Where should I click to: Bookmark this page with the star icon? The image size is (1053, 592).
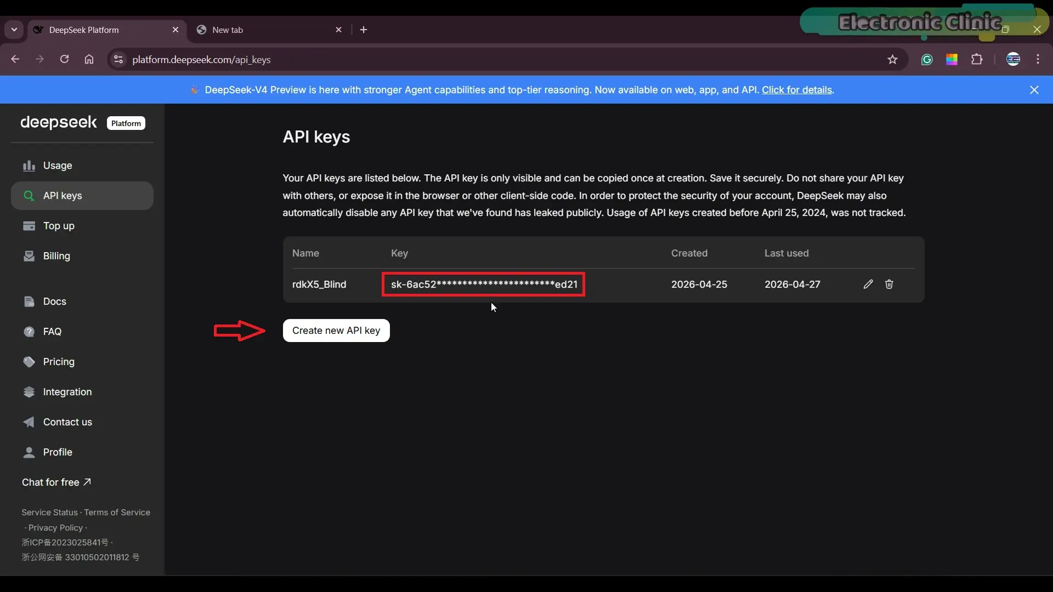[892, 60]
